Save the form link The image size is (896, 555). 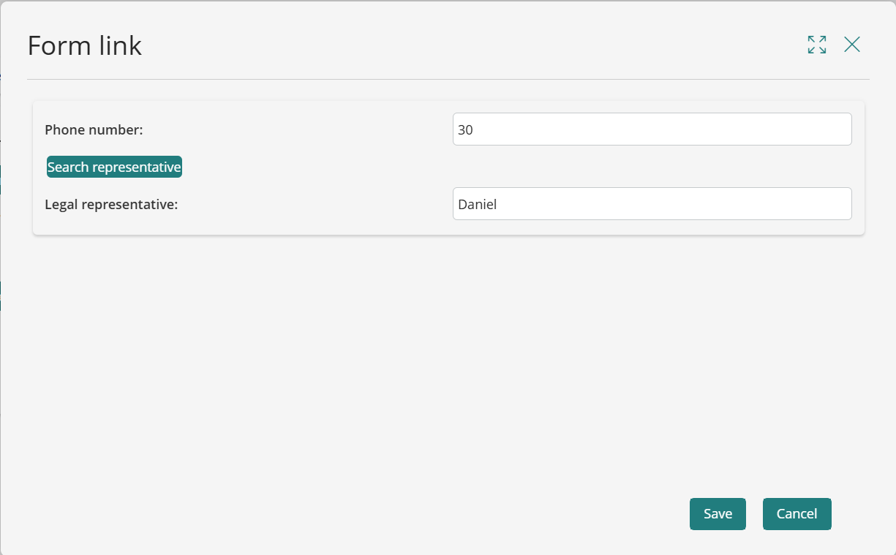pos(718,514)
